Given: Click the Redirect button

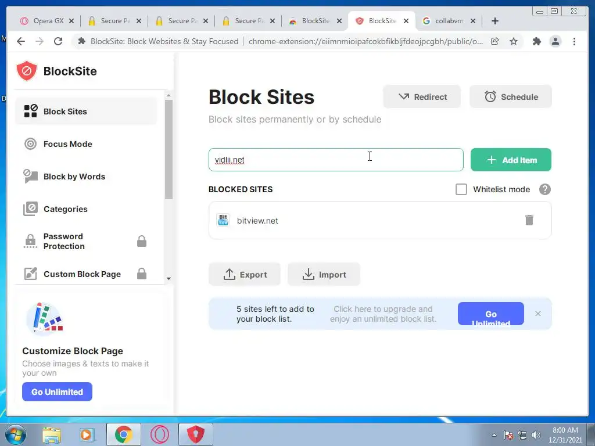Looking at the screenshot, I should coord(422,97).
